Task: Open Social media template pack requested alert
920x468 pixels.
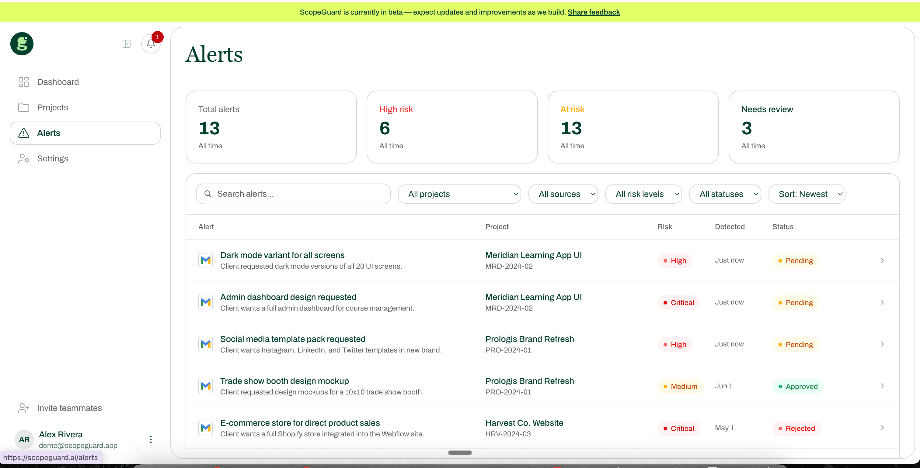Action: click(293, 339)
